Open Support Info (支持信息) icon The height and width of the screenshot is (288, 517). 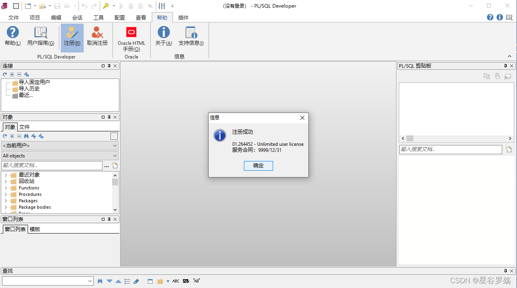pos(191,32)
